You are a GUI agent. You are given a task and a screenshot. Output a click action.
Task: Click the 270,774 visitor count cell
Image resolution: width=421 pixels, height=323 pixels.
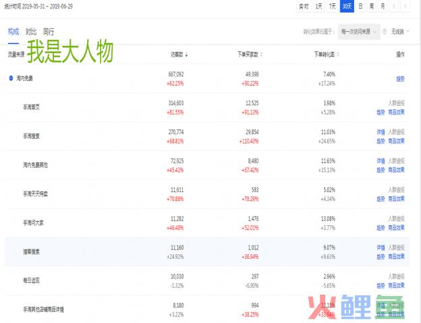click(x=176, y=132)
